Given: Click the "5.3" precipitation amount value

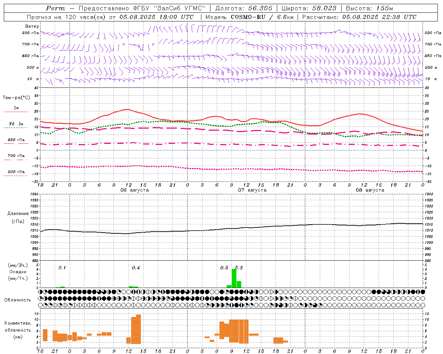Looking at the screenshot, I should pyautogui.click(x=239, y=268).
